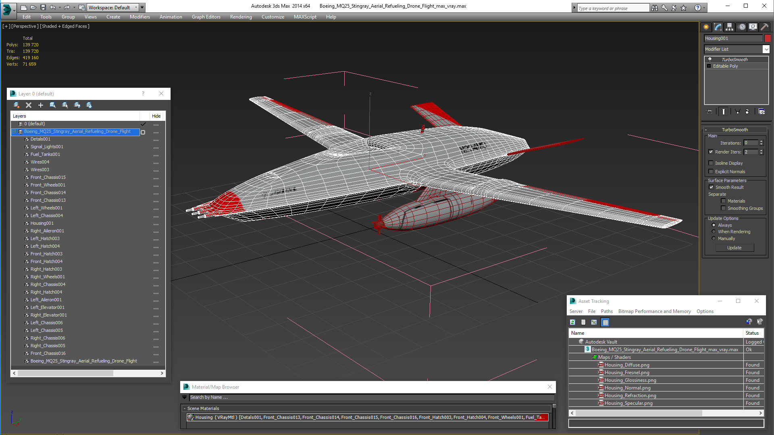Open the Redo history dropdown arrow
Viewport: 774px width, 435px height.
coord(74,7)
